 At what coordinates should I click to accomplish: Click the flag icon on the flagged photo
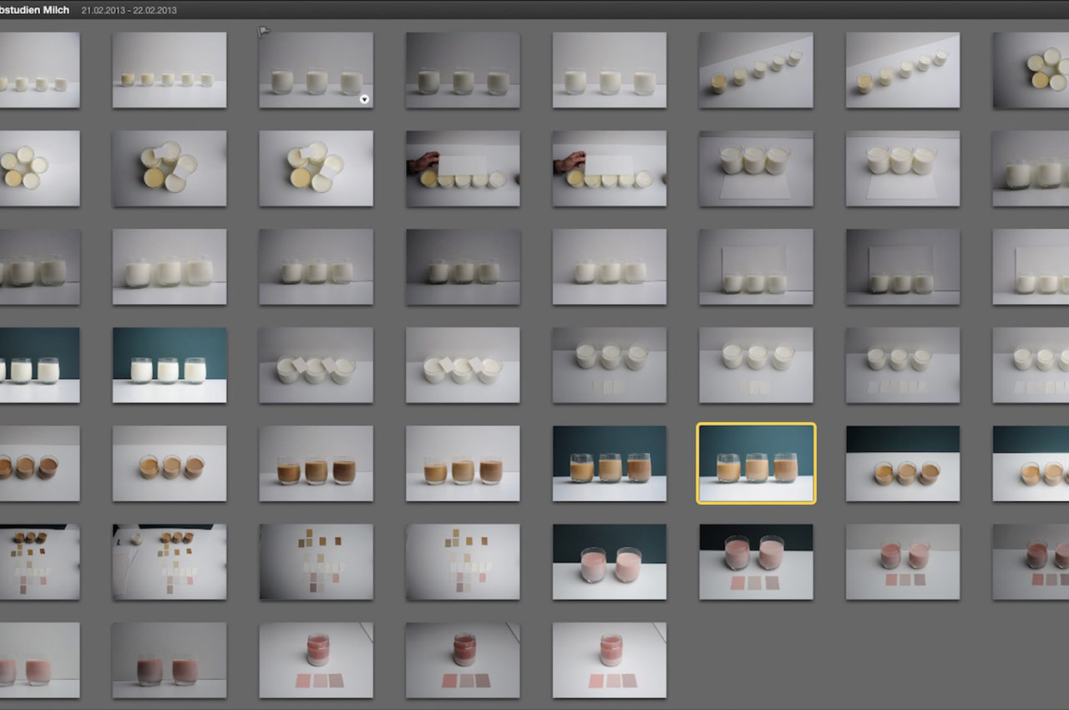click(264, 32)
